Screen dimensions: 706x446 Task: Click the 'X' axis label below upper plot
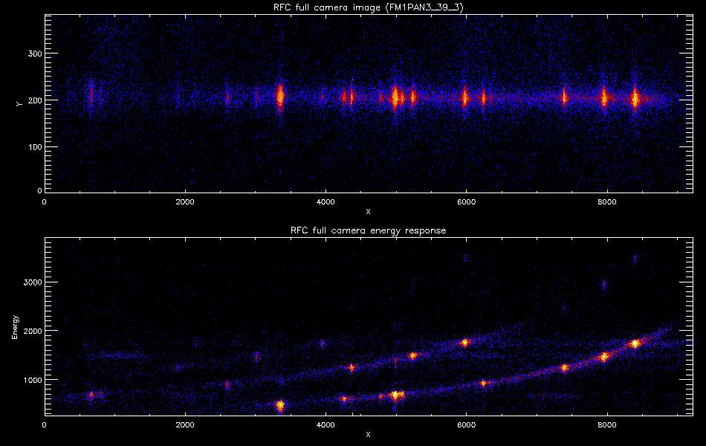click(368, 211)
